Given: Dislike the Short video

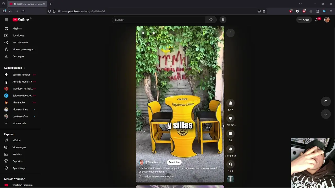Looking at the screenshot, I should (230, 118).
